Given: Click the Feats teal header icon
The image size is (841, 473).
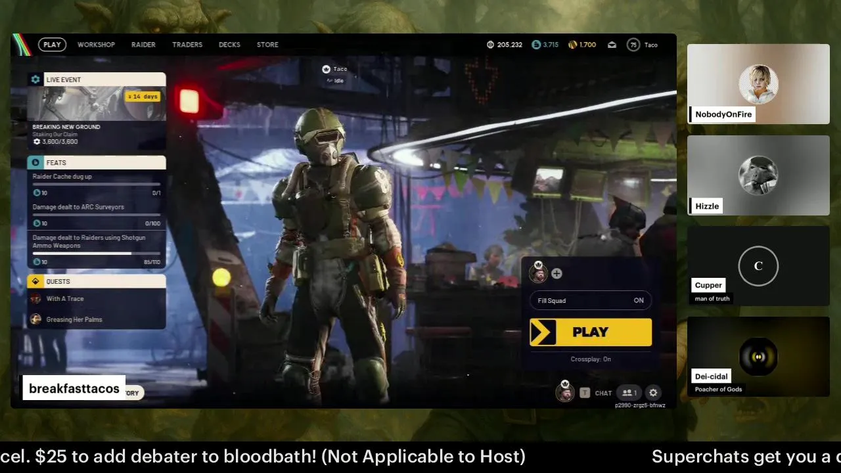Looking at the screenshot, I should 35,162.
